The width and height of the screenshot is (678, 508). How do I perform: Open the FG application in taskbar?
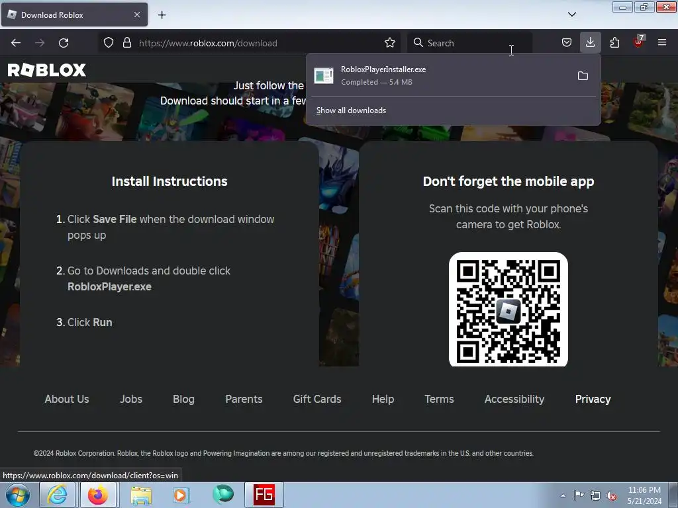tap(264, 495)
